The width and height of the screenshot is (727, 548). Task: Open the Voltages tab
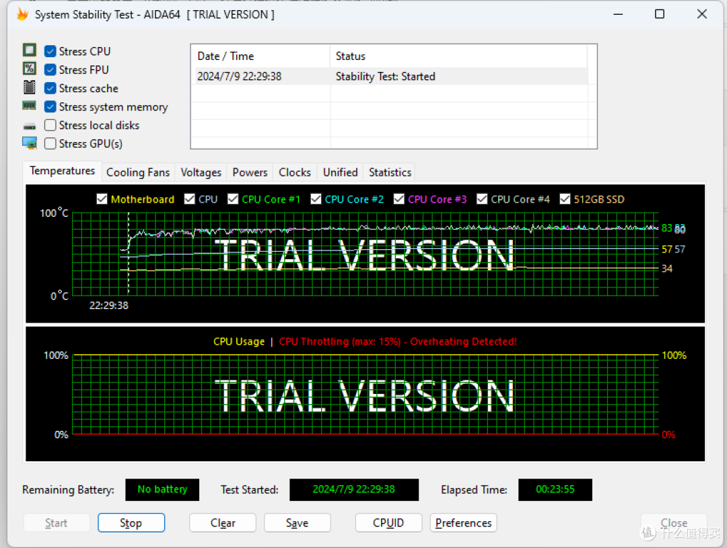point(201,172)
